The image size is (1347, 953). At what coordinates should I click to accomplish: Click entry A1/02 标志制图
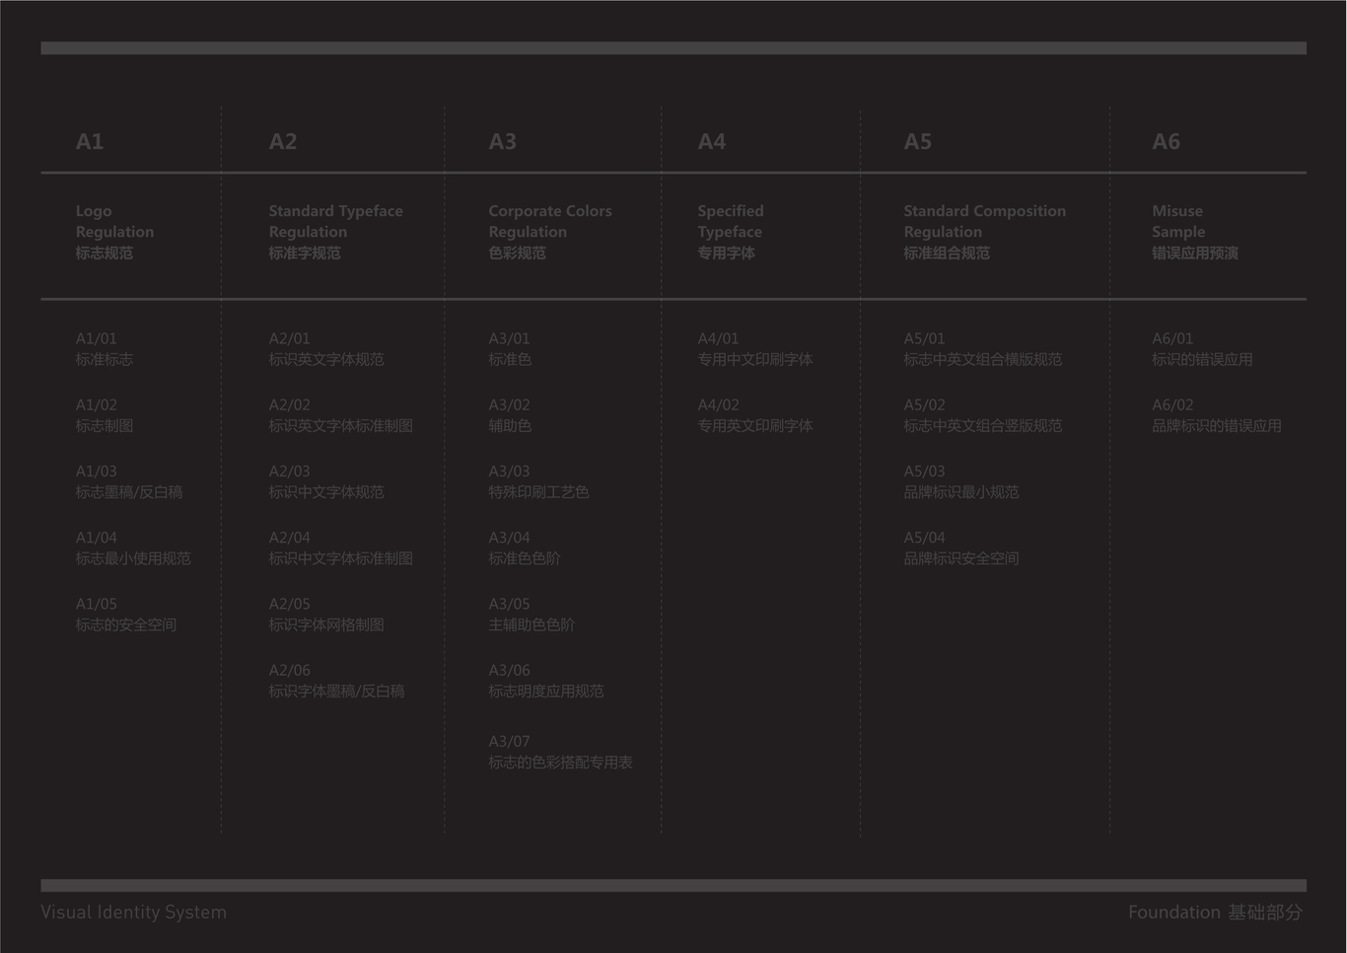pyautogui.click(x=105, y=415)
